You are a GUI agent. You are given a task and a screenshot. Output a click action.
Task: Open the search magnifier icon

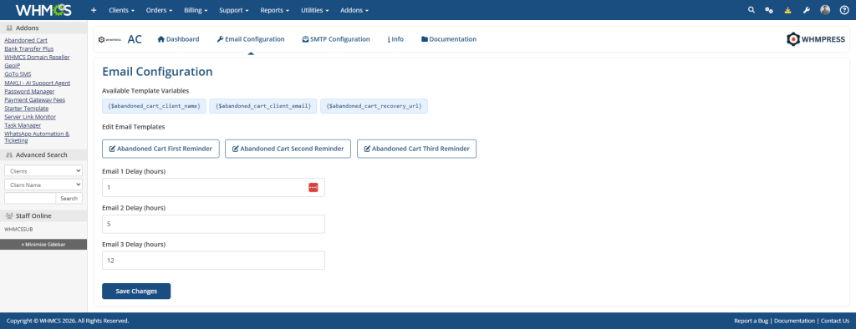[752, 10]
